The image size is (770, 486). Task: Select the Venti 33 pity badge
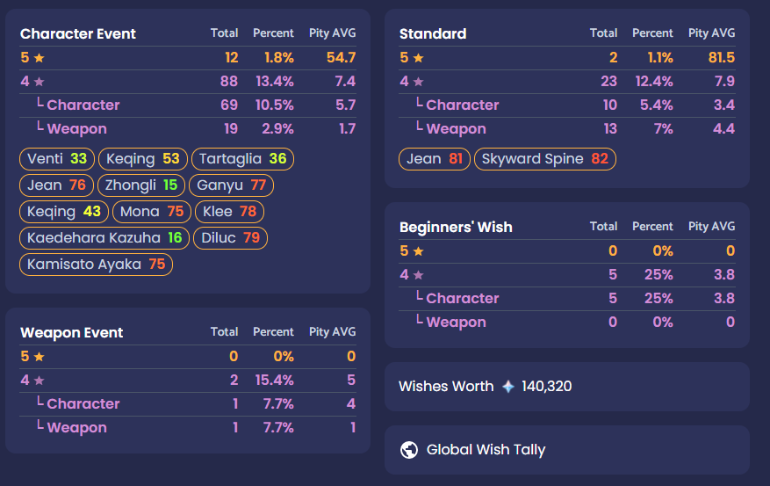coord(57,159)
